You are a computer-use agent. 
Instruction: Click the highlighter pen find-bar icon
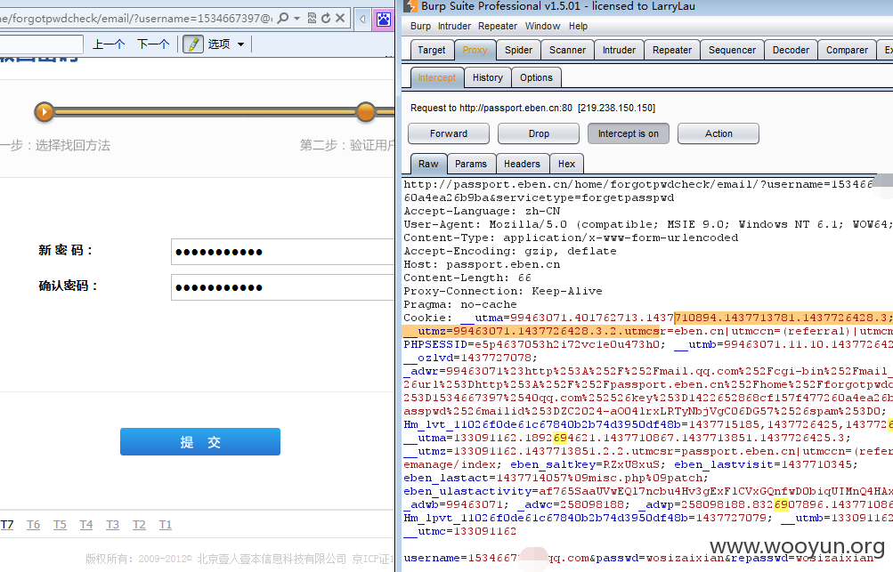pos(193,44)
